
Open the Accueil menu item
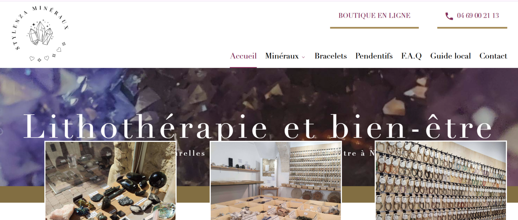[x=243, y=56]
